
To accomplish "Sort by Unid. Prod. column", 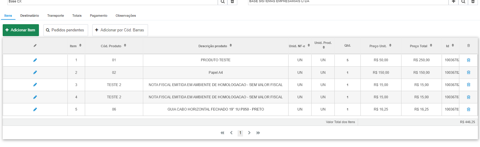I will coord(324,47).
